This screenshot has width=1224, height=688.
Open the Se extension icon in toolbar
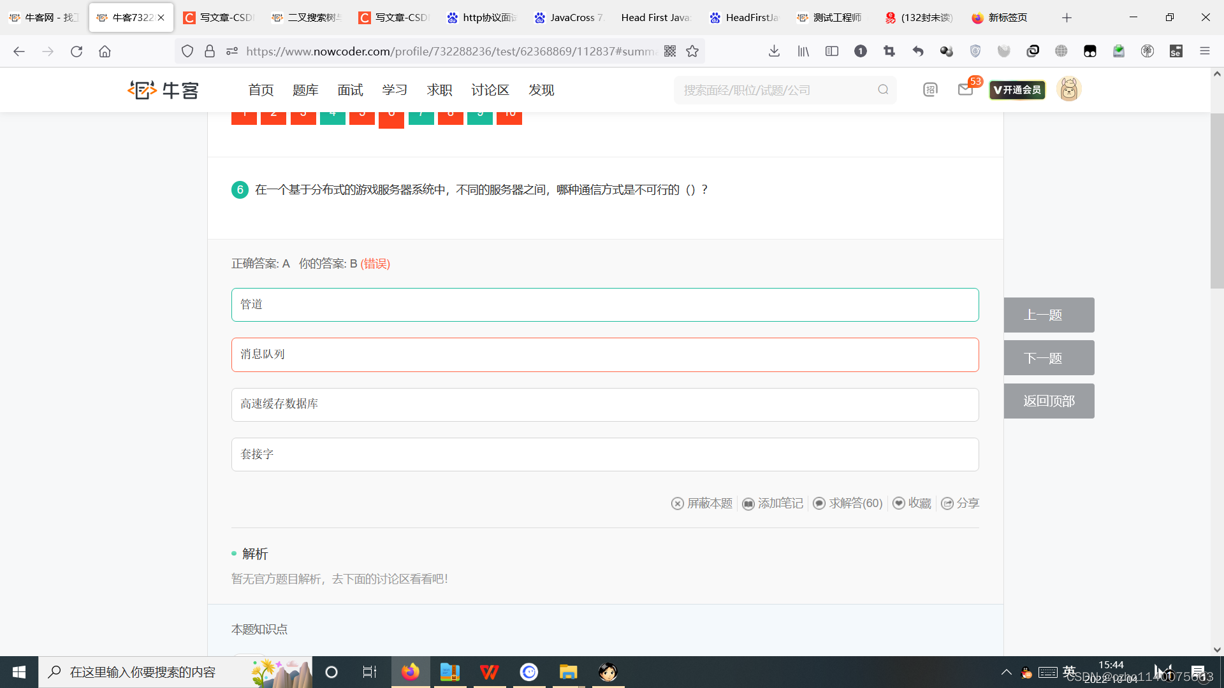[x=1176, y=51]
